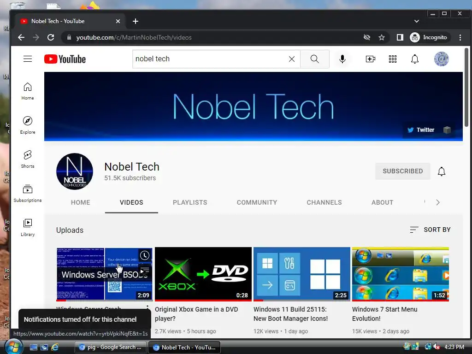The width and height of the screenshot is (472, 354).
Task: Open the CHANNELS tab
Action: tap(324, 202)
